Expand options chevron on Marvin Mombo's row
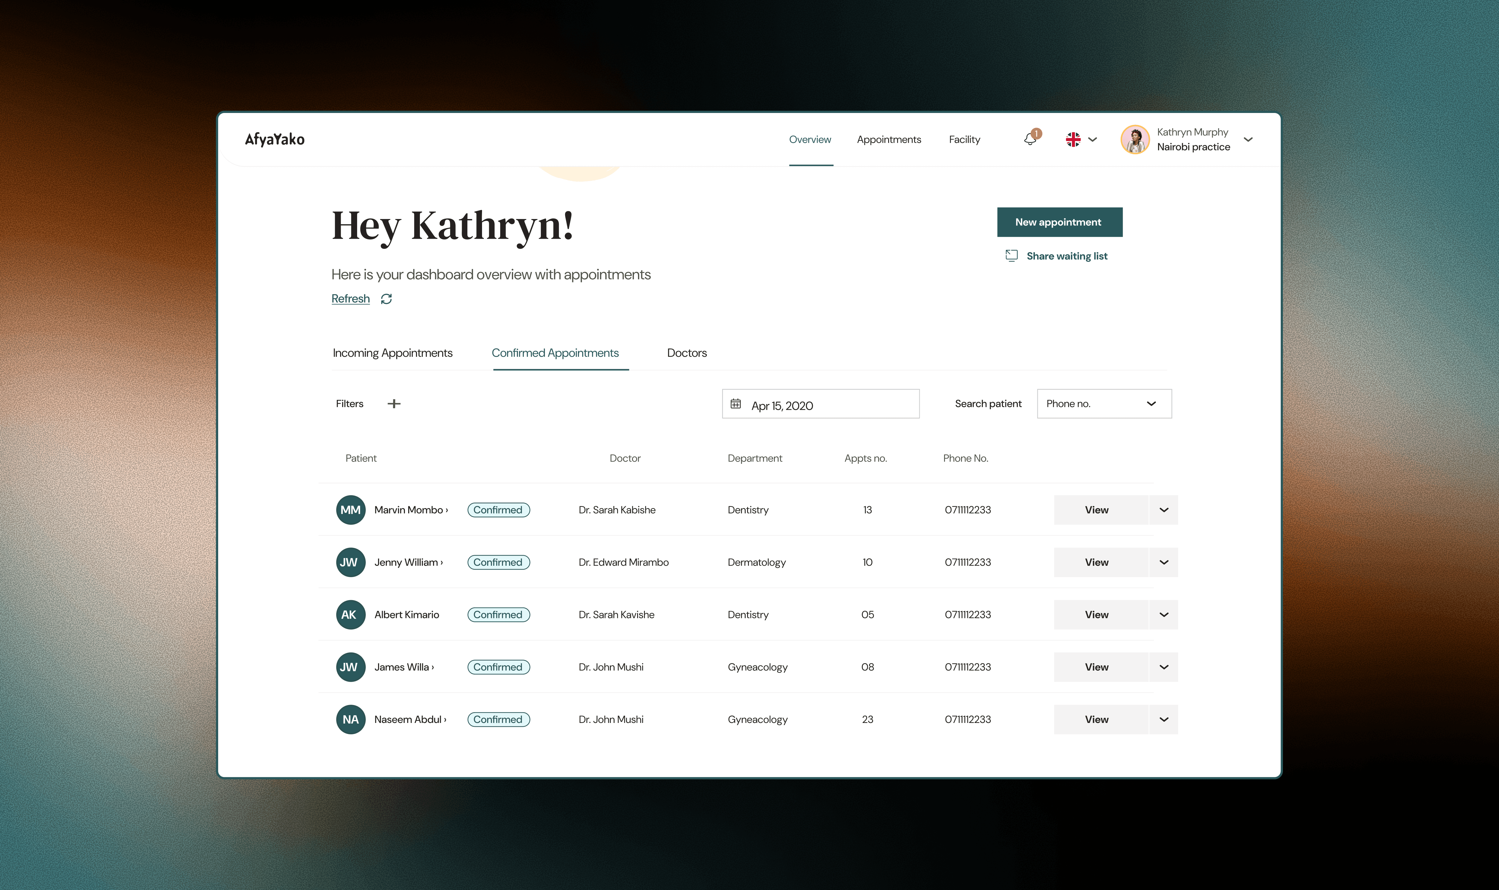This screenshot has width=1499, height=890. (1164, 510)
